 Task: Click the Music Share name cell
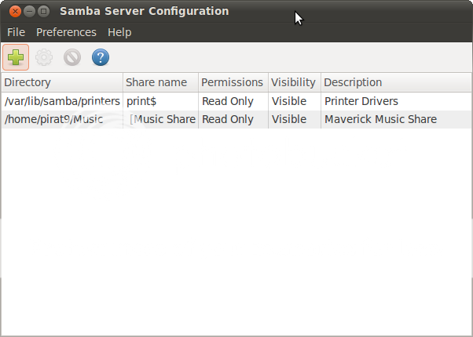coord(163,119)
